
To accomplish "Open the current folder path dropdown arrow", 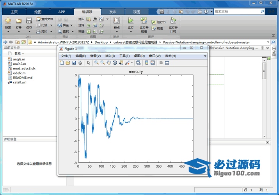I will click(x=268, y=42).
